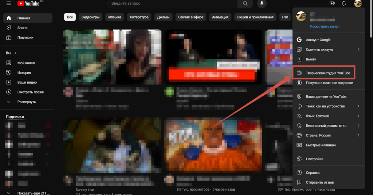Click the settings gear icon

click(x=299, y=159)
